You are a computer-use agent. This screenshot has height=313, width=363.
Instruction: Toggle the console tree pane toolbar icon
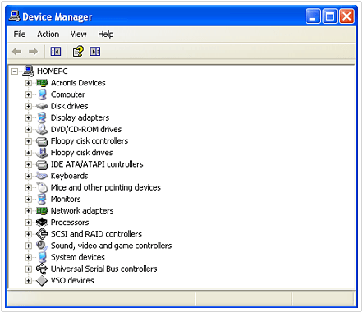point(56,52)
